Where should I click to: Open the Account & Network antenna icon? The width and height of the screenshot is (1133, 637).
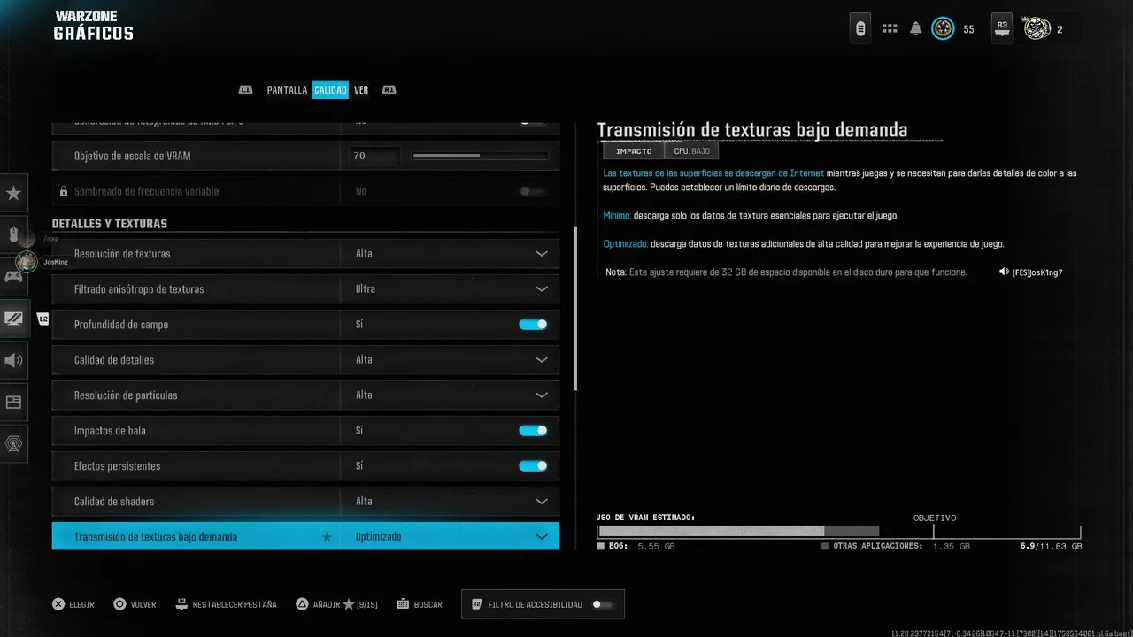pyautogui.click(x=14, y=444)
